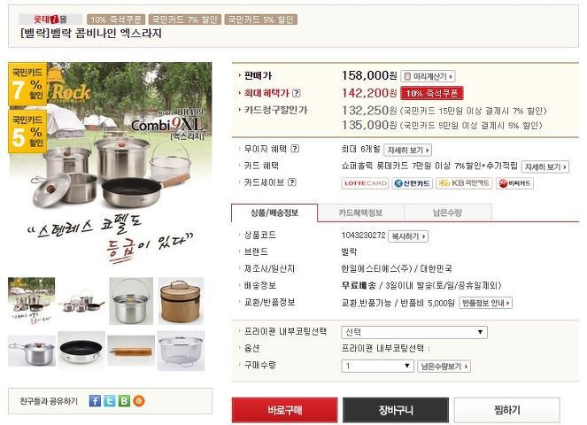Open help icon beside 무이자 혜택
This screenshot has height=425, width=587.
pyautogui.click(x=295, y=149)
